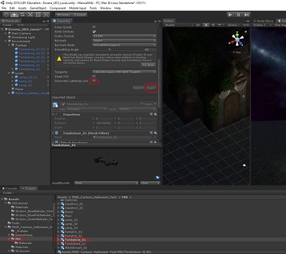Screen dimensions: 286x254
Task: Click the warning triangle icon in Inspector
Action: click(x=59, y=58)
